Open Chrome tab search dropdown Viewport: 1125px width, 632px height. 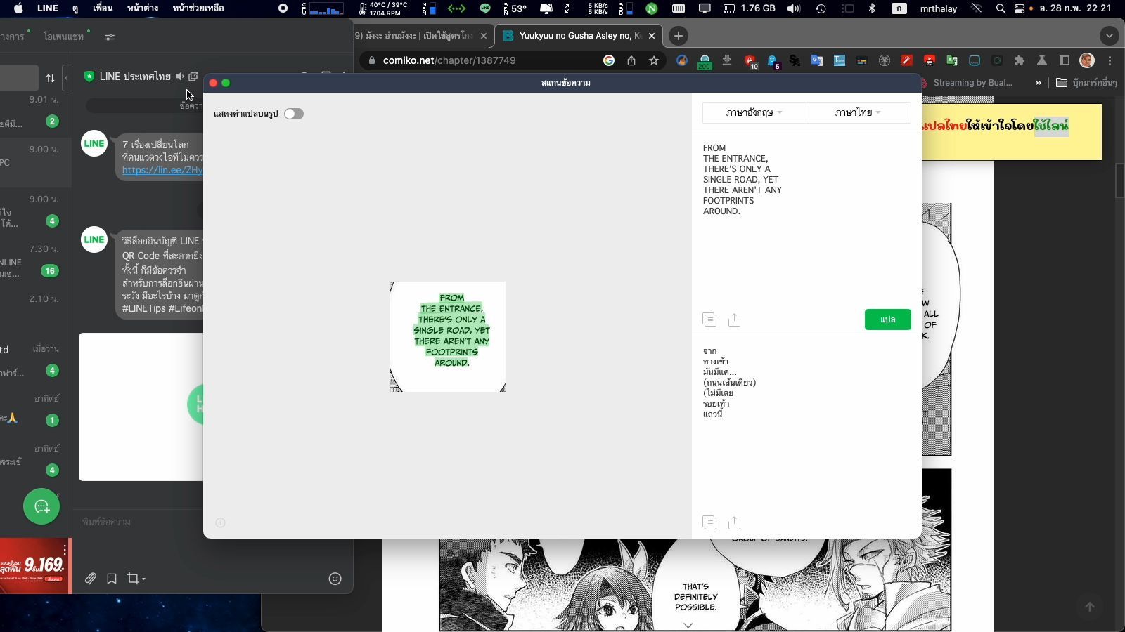click(x=1109, y=36)
